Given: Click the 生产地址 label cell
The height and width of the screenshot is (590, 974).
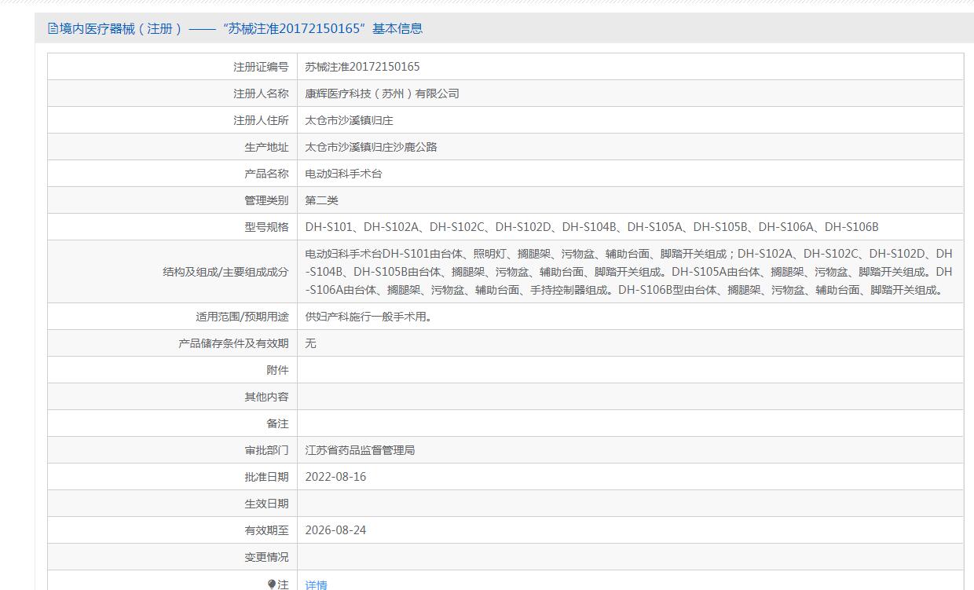Looking at the screenshot, I should click(173, 147).
